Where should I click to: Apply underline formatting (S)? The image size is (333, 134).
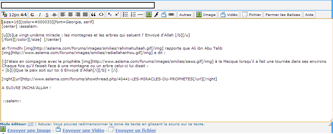point(47,15)
